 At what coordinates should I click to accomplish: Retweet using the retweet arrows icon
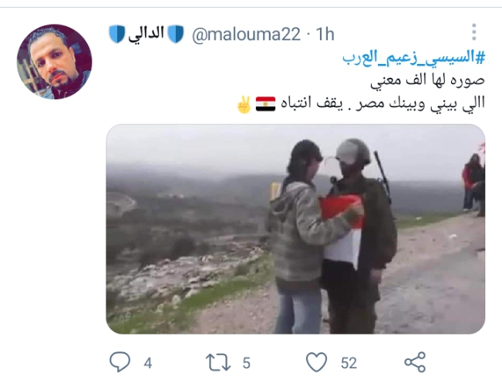(218, 362)
